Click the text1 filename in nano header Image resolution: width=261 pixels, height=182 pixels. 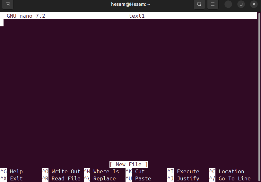(x=137, y=16)
